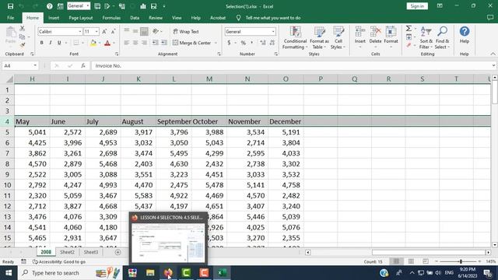Decrease font size with shrink icon
The image size is (498, 280).
click(113, 32)
